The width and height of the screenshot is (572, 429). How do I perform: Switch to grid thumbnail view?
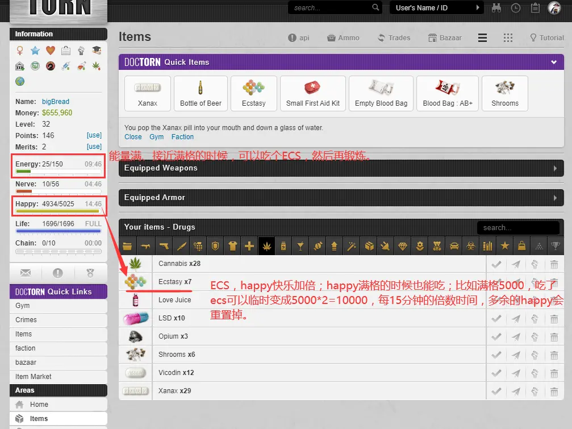click(508, 38)
